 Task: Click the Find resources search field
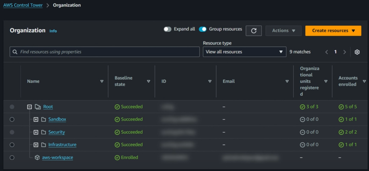click(105, 52)
